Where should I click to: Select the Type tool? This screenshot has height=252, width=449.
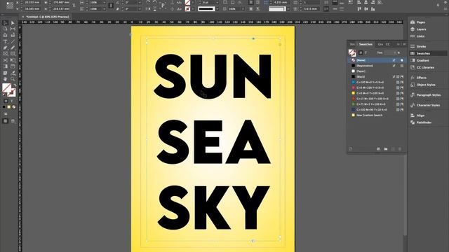click(x=5, y=41)
